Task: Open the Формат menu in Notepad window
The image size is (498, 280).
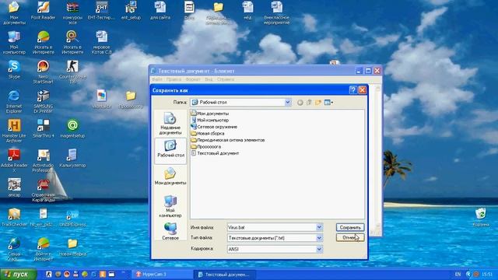Action: (193, 79)
